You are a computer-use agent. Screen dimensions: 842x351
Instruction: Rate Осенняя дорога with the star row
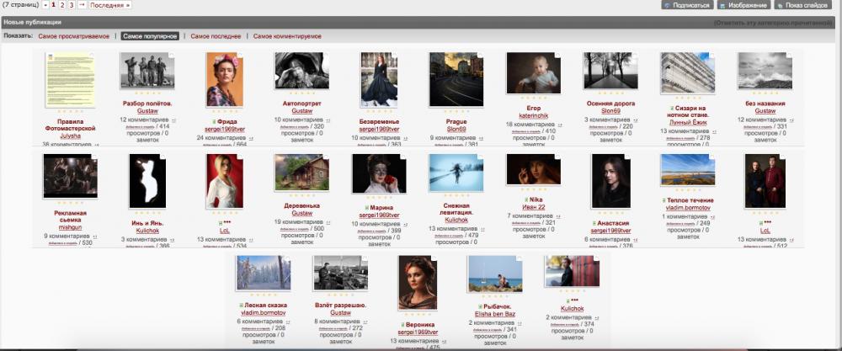tap(610, 94)
